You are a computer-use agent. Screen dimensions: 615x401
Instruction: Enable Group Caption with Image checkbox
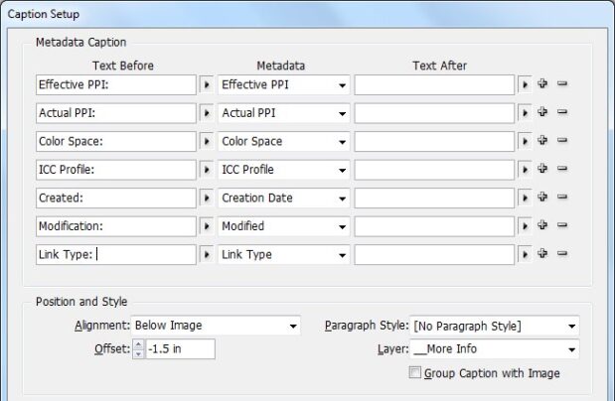(x=414, y=372)
